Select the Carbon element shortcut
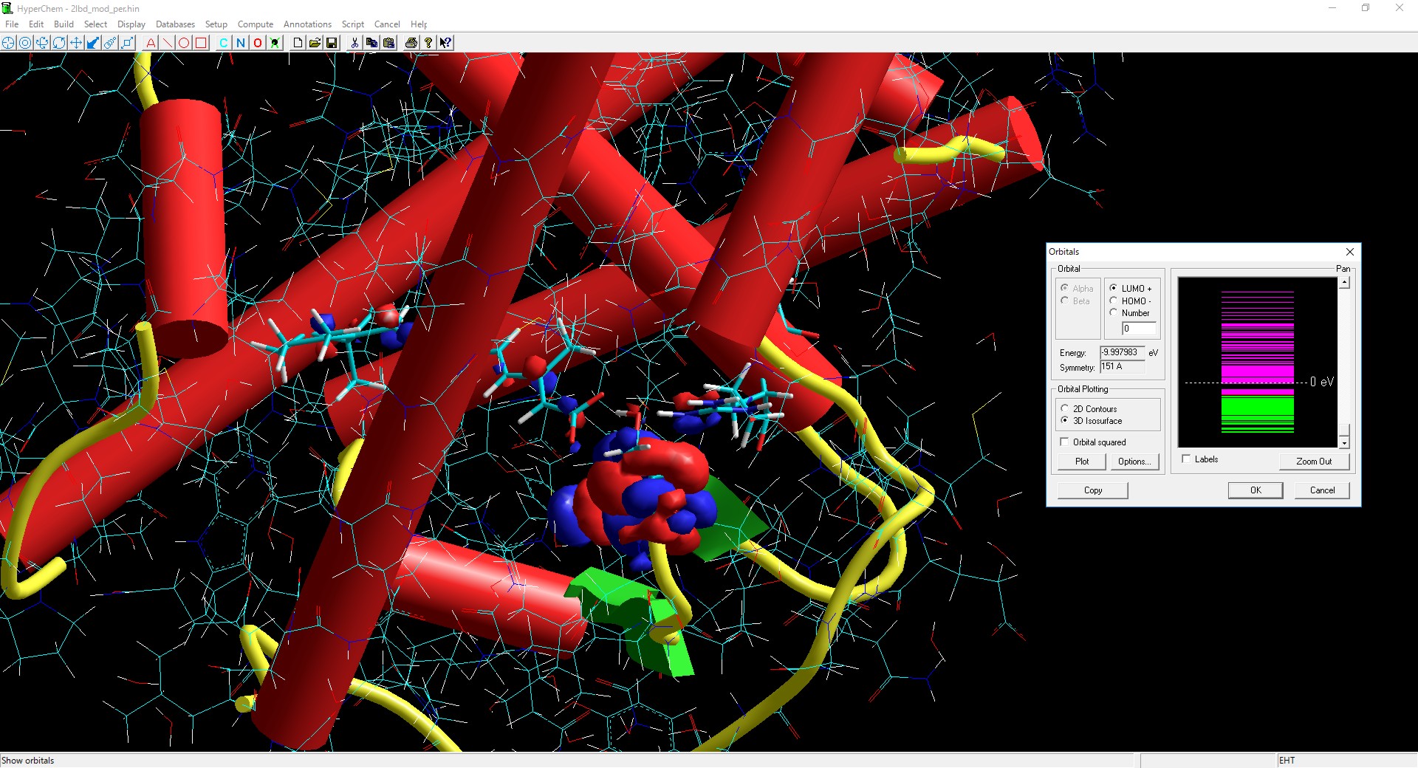 tap(223, 42)
